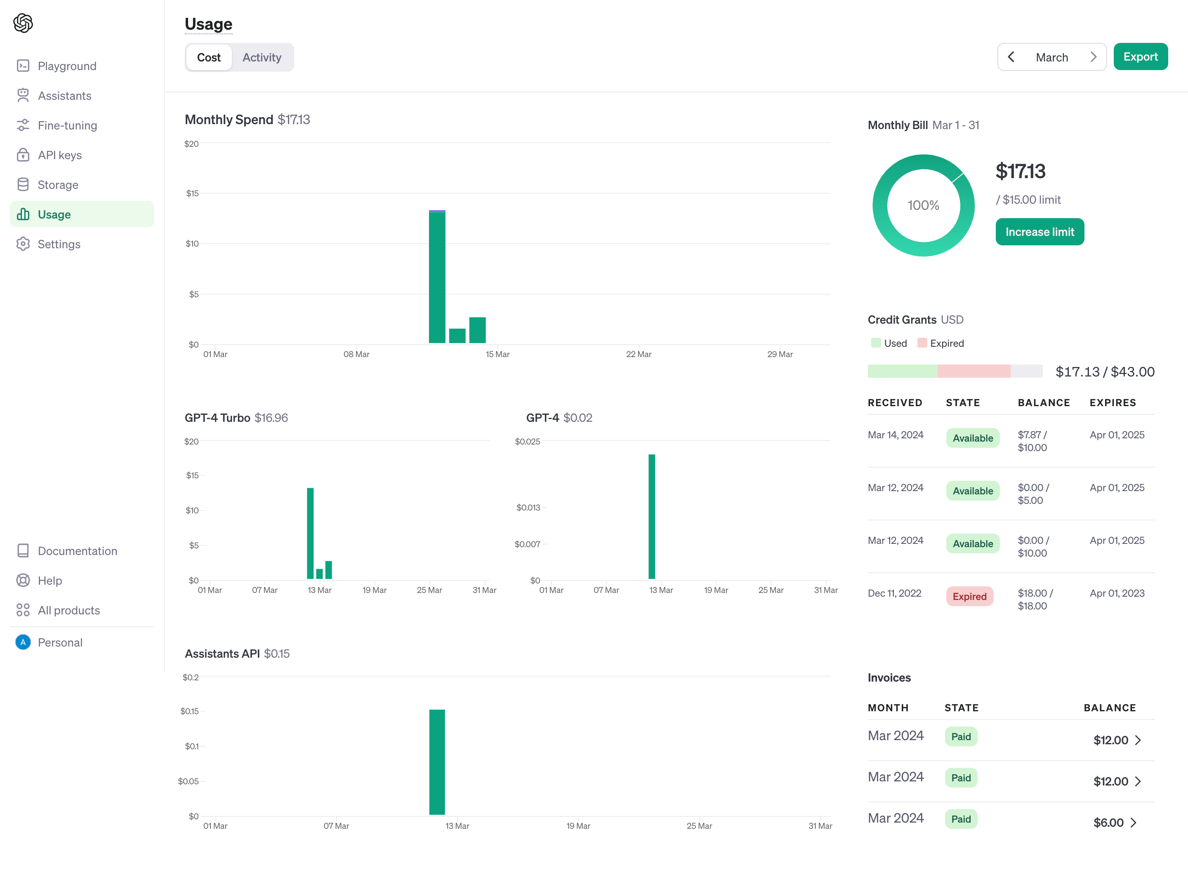Click the expired segment of credit grants bar
The image size is (1188, 889).
coord(974,371)
